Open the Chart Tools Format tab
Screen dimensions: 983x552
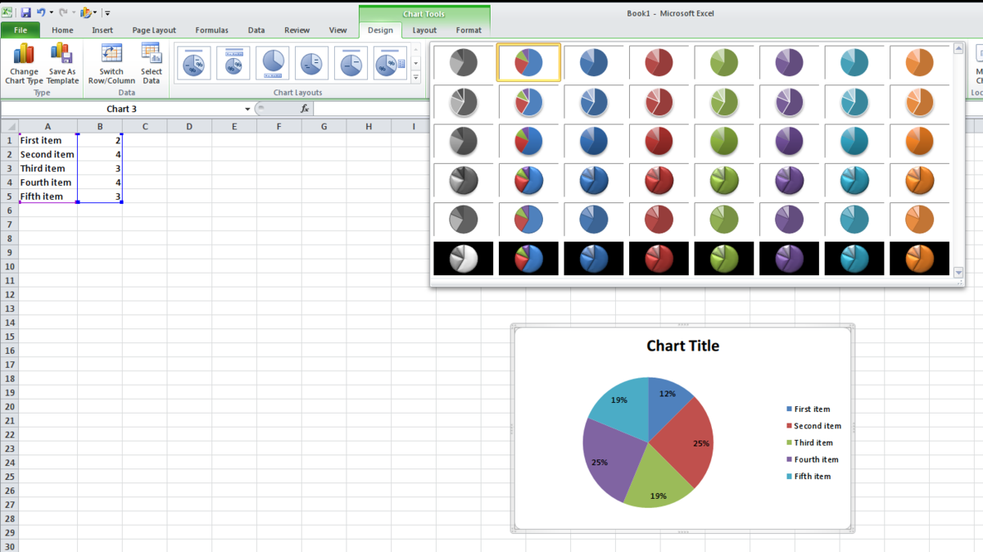[x=469, y=30]
